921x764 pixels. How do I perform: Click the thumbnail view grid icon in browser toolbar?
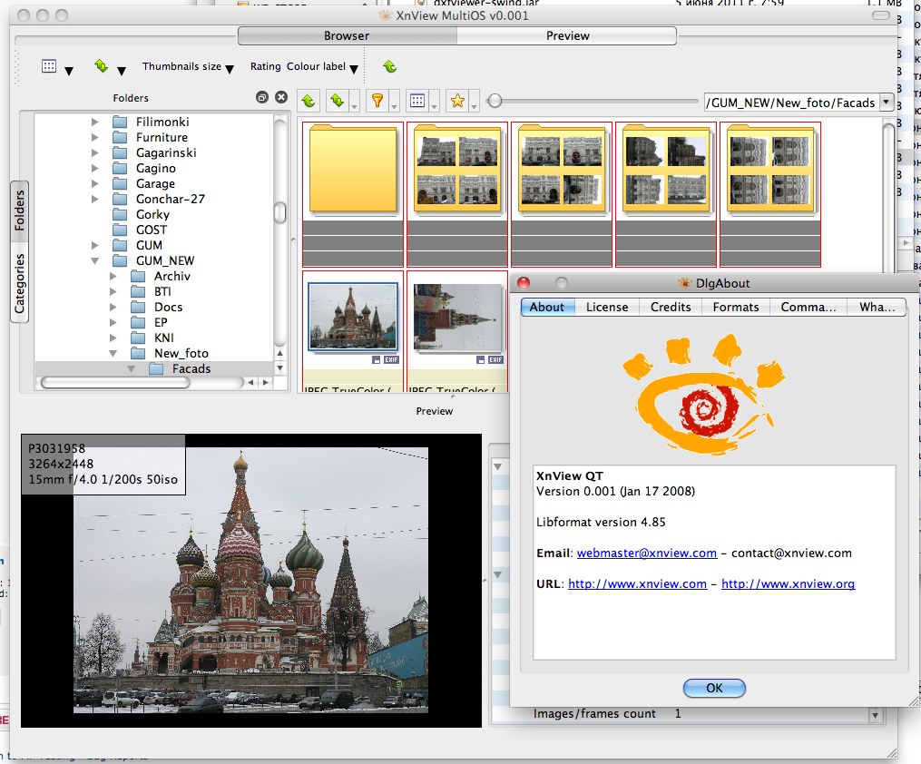pos(417,101)
